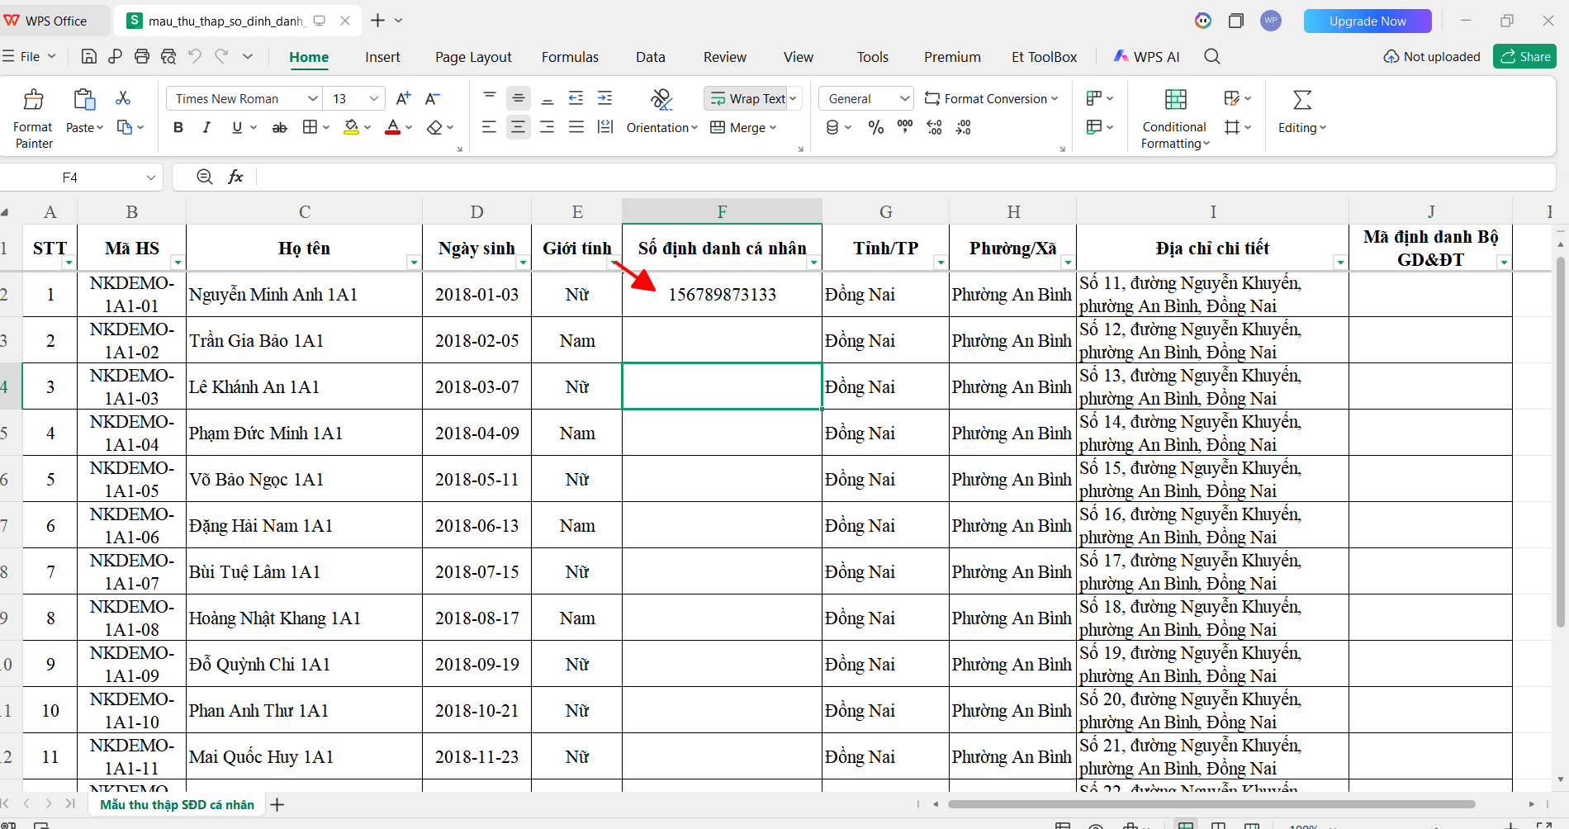Click the Save icon in quick toolbar
Screen dimensions: 1569x829
(x=89, y=56)
